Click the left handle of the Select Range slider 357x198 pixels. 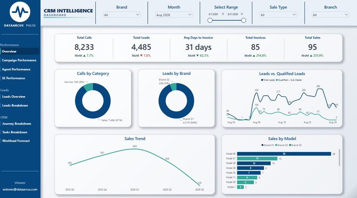tap(210, 20)
